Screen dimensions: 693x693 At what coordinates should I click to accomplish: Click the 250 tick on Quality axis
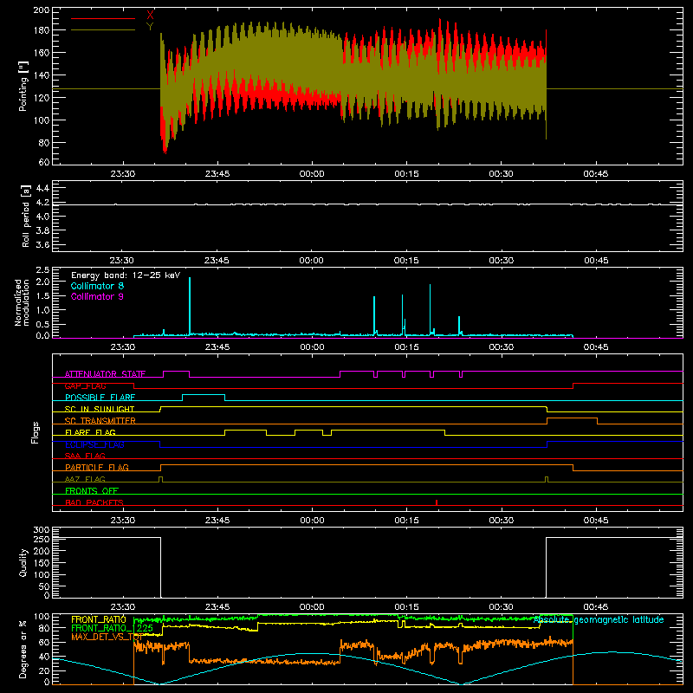tap(42, 539)
